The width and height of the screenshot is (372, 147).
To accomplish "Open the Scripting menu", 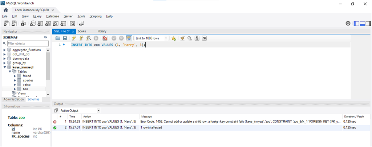I will pos(96,16).
